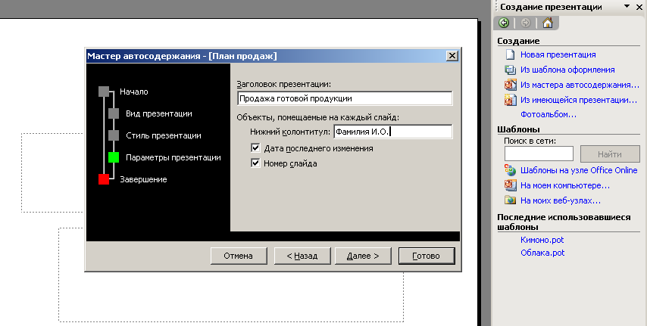Open the Из шаблона оформления link
The width and height of the screenshot is (647, 326).
click(x=567, y=70)
